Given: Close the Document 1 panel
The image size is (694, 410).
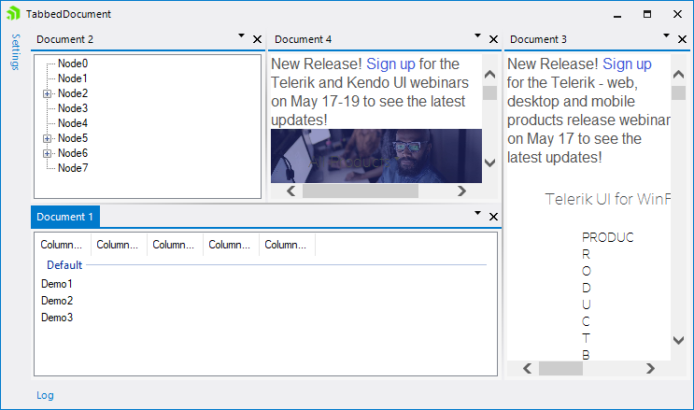Looking at the screenshot, I should [493, 217].
